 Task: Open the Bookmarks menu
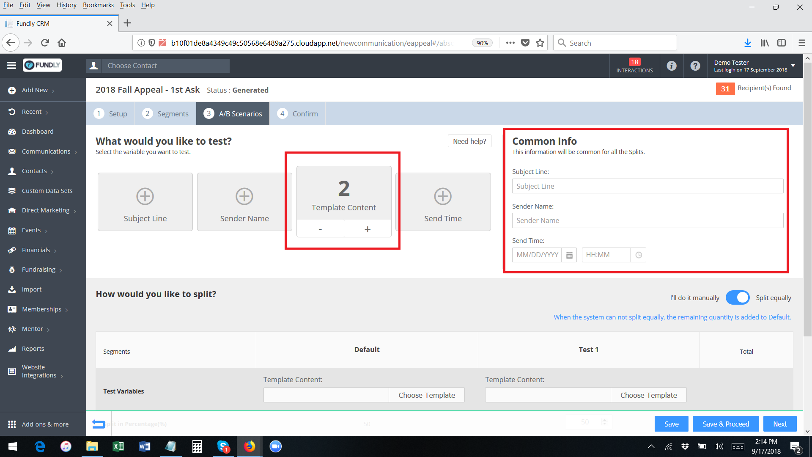click(98, 5)
